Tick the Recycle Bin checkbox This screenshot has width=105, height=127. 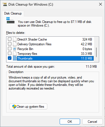click(10, 49)
